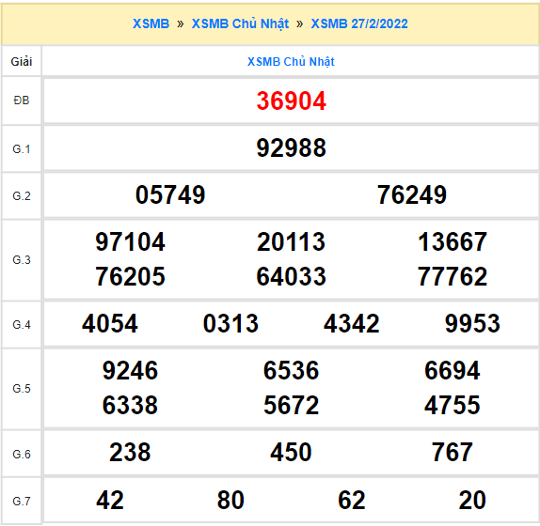The height and width of the screenshot is (526, 540).
Task: Select the G.5 number 4755
Action: [453, 405]
